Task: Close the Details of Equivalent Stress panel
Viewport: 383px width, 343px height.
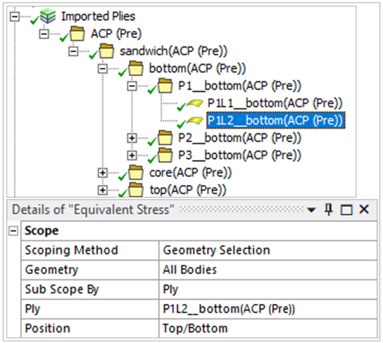Action: click(x=364, y=210)
